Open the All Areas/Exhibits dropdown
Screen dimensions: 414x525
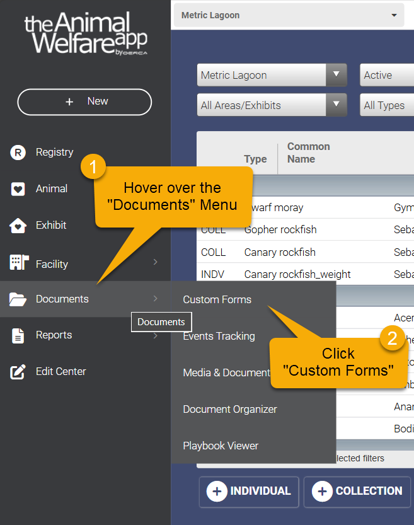point(272,105)
